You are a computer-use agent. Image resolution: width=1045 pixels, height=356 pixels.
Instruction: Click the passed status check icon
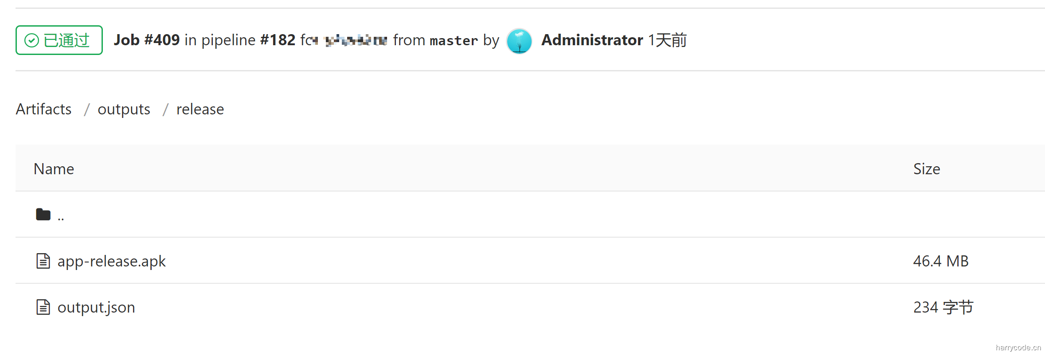click(31, 40)
